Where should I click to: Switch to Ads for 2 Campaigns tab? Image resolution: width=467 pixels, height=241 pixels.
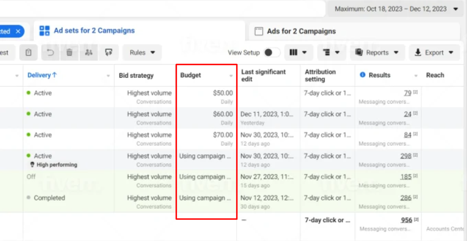[301, 31]
